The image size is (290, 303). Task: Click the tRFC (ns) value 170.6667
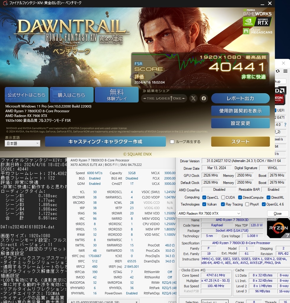click(95, 256)
